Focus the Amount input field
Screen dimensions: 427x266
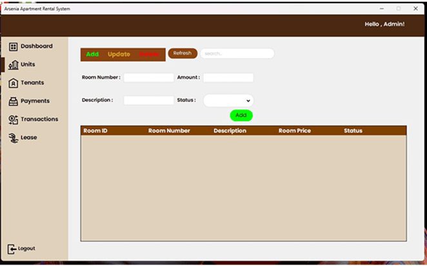click(x=228, y=77)
